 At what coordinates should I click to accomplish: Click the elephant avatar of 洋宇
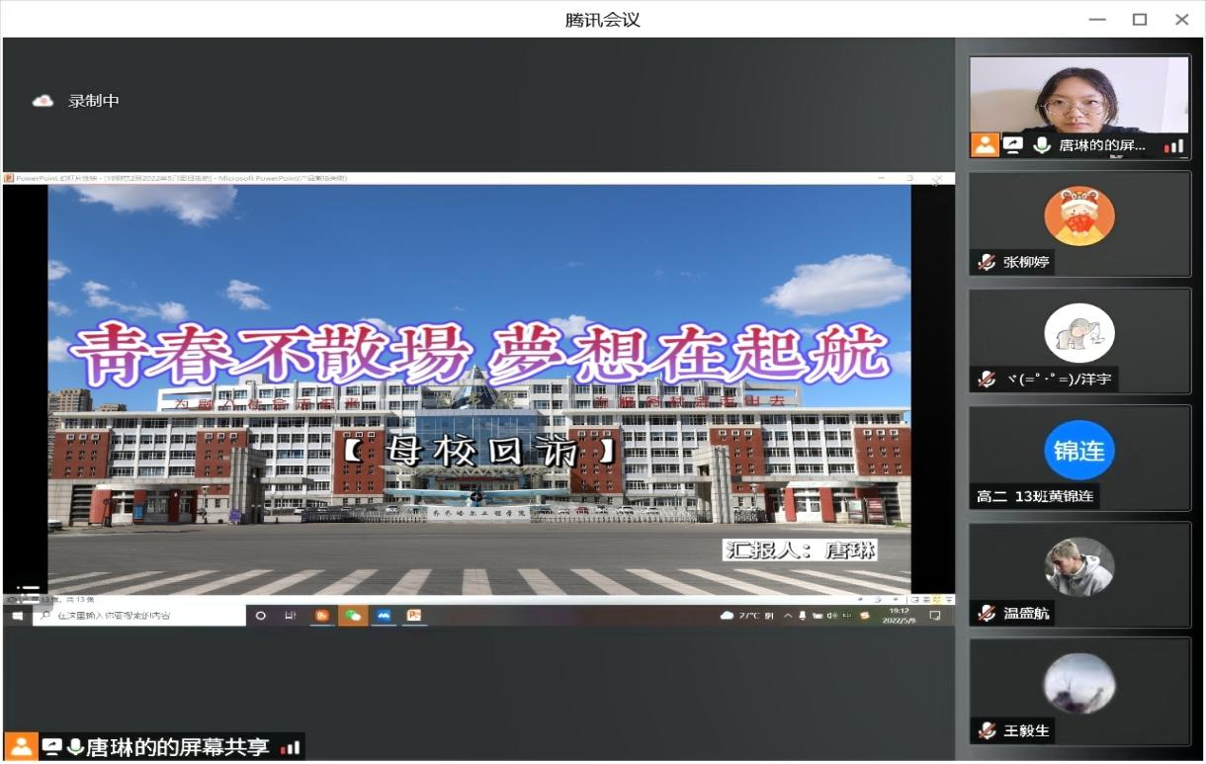(x=1079, y=333)
